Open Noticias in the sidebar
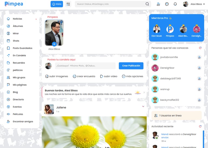This screenshot has height=148, width=208. tap(17, 19)
